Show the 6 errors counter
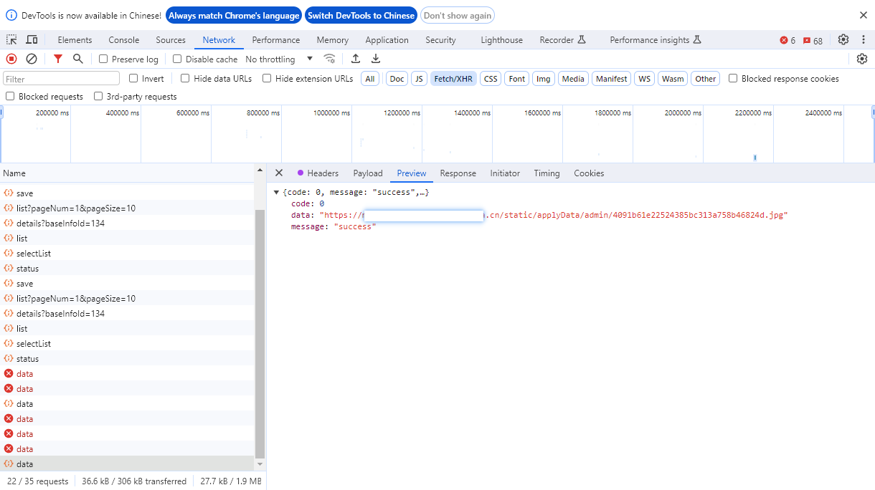The width and height of the screenshot is (875, 490). pos(787,41)
